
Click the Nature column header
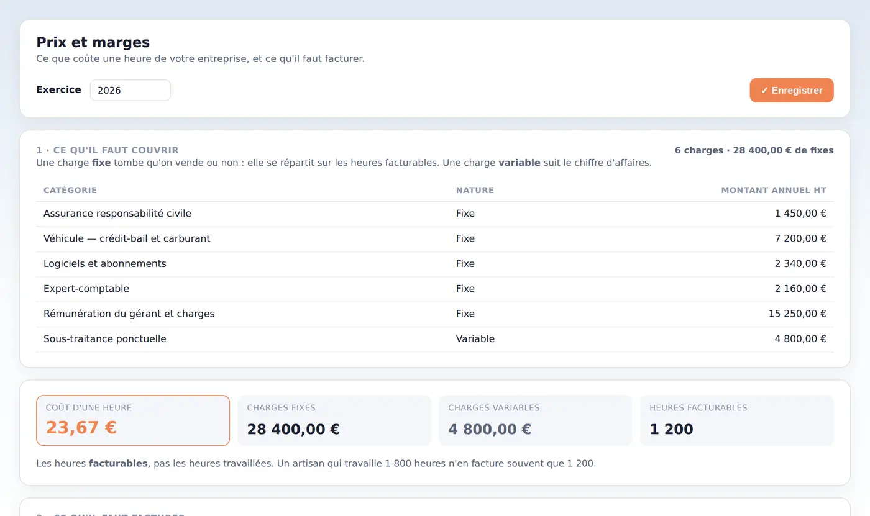pyautogui.click(x=475, y=190)
